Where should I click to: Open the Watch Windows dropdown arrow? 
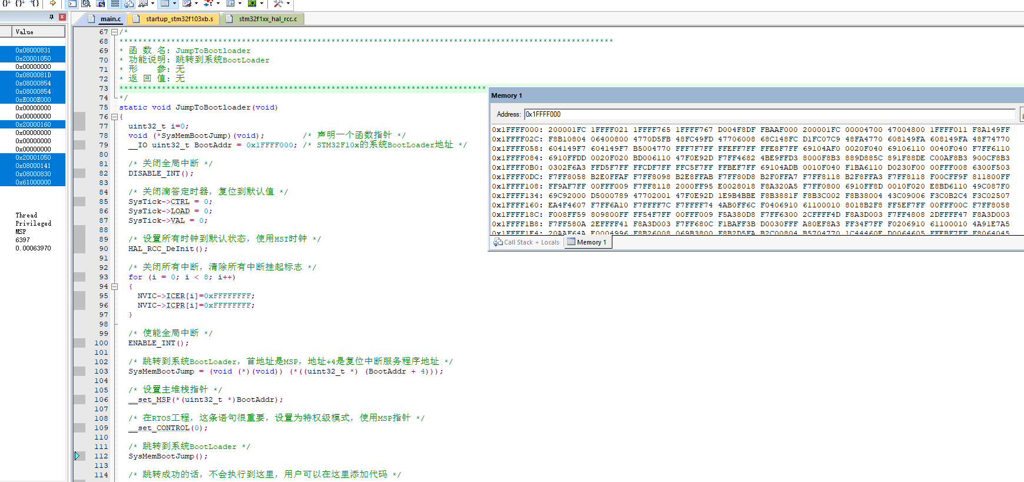[153, 3]
